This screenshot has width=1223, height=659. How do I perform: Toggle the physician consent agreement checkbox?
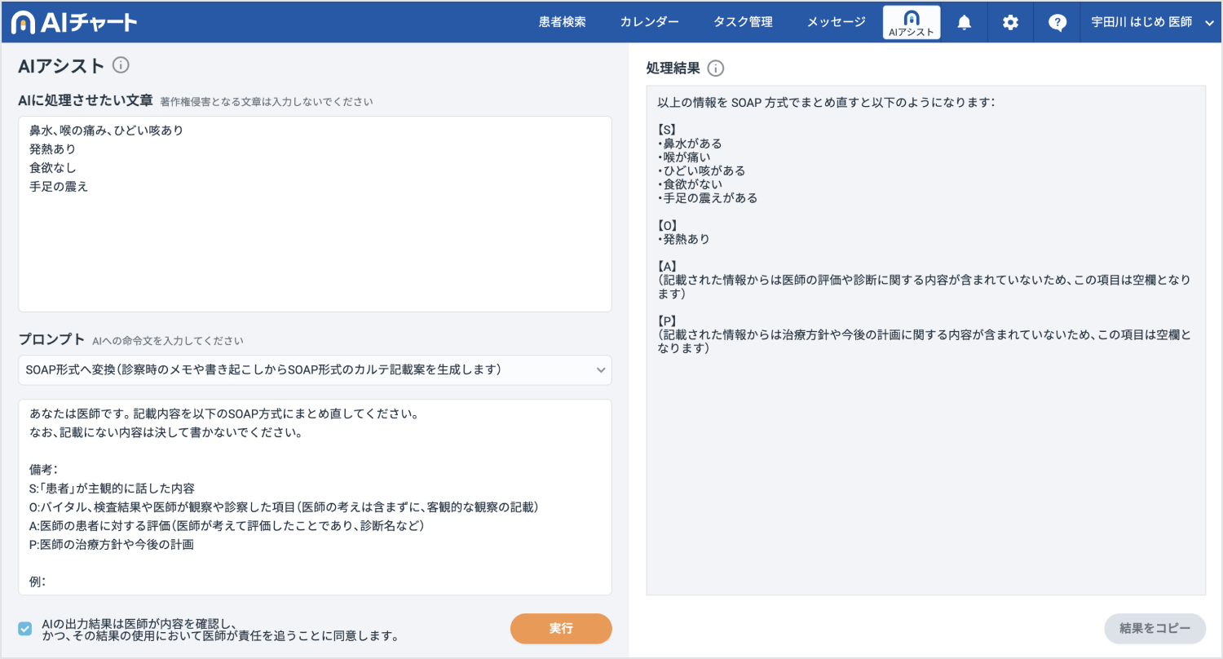25,629
